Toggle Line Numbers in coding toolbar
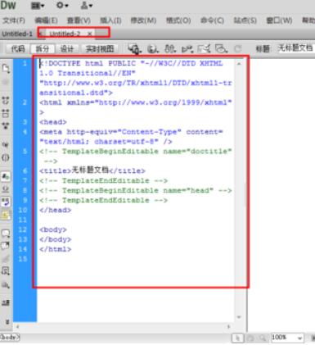 pyautogui.click(x=6, y=177)
